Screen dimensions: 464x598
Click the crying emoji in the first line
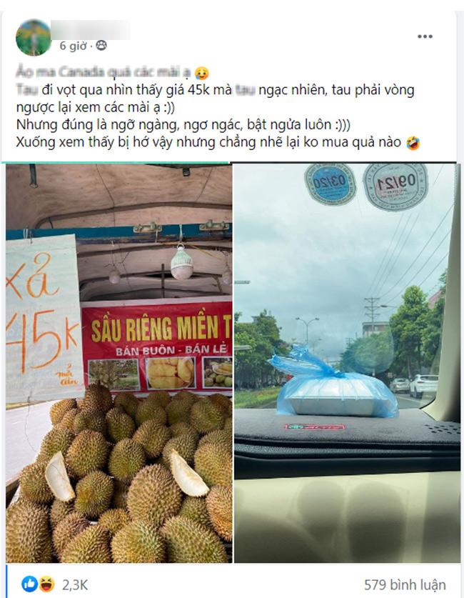coord(201,72)
